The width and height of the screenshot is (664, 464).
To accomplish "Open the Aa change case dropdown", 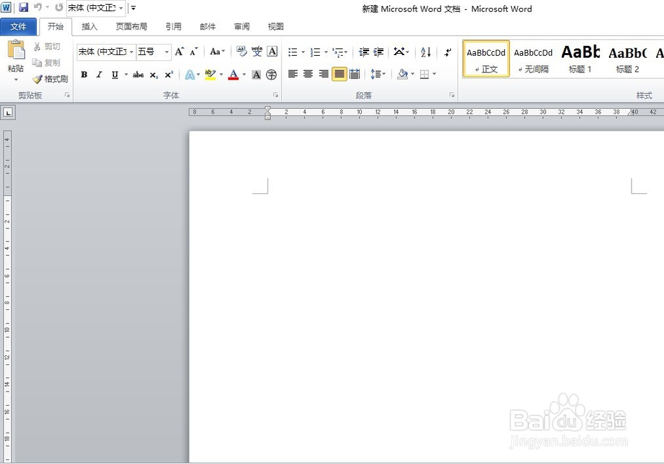I will tap(217, 52).
